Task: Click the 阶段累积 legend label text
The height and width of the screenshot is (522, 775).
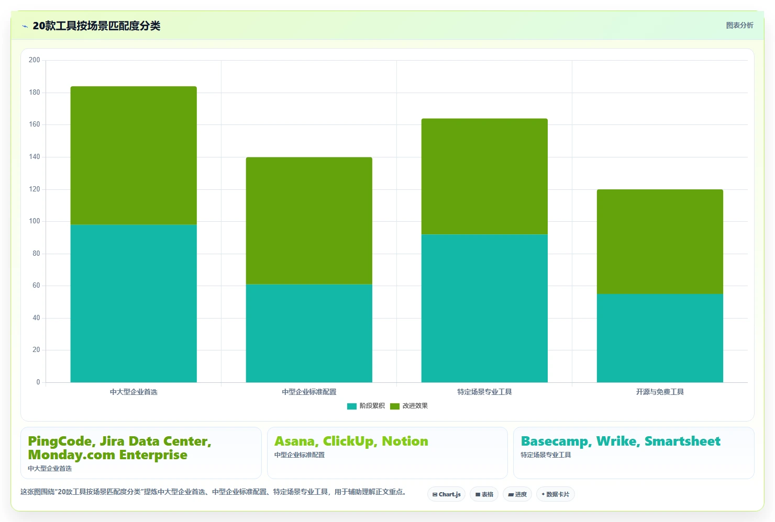Action: pyautogui.click(x=372, y=406)
